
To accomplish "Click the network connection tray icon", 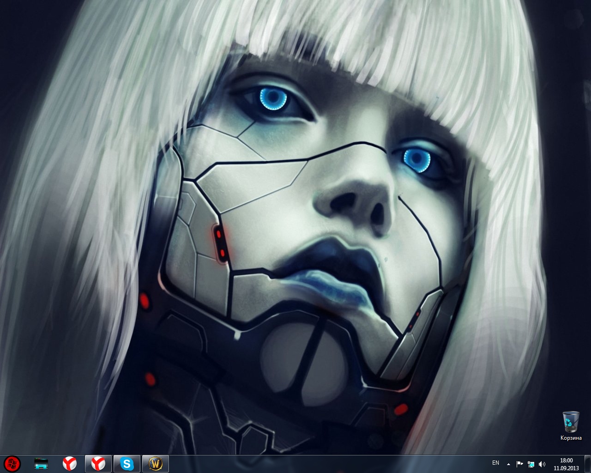I will [x=531, y=464].
